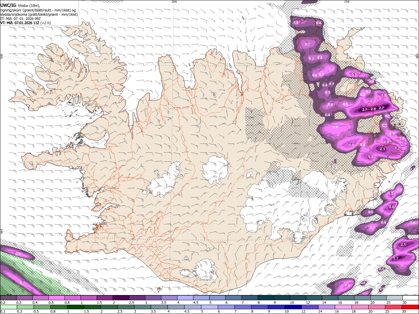Click the 0.1 label on the rain scale
This screenshot has width=419, height=314.
[3, 312]
